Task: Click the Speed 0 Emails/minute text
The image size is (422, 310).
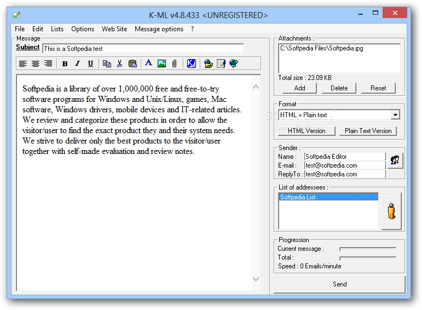Action: [x=309, y=266]
